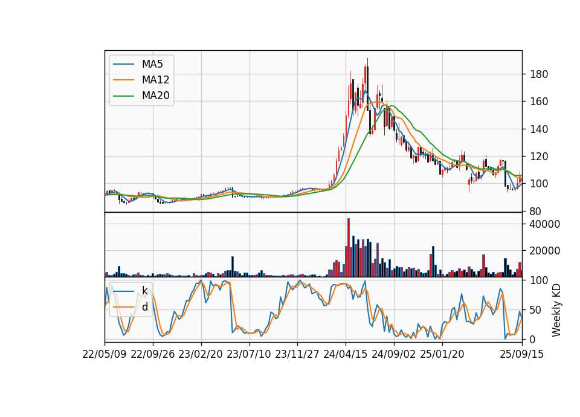Click the 24/04/15 date axis label

(x=346, y=354)
